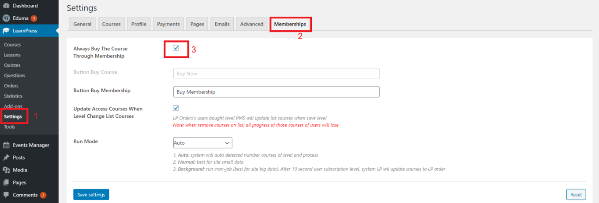
Task: Click the Save settings button
Action: click(91, 195)
